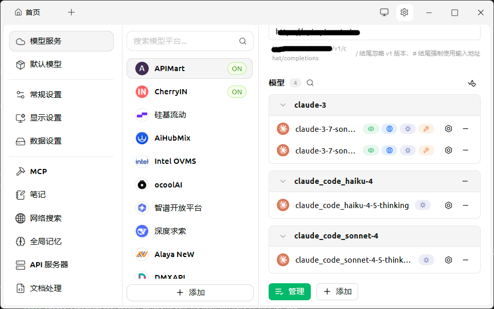Open 全局记忆 global memory settings
The image size is (494, 309).
[x=61, y=242]
